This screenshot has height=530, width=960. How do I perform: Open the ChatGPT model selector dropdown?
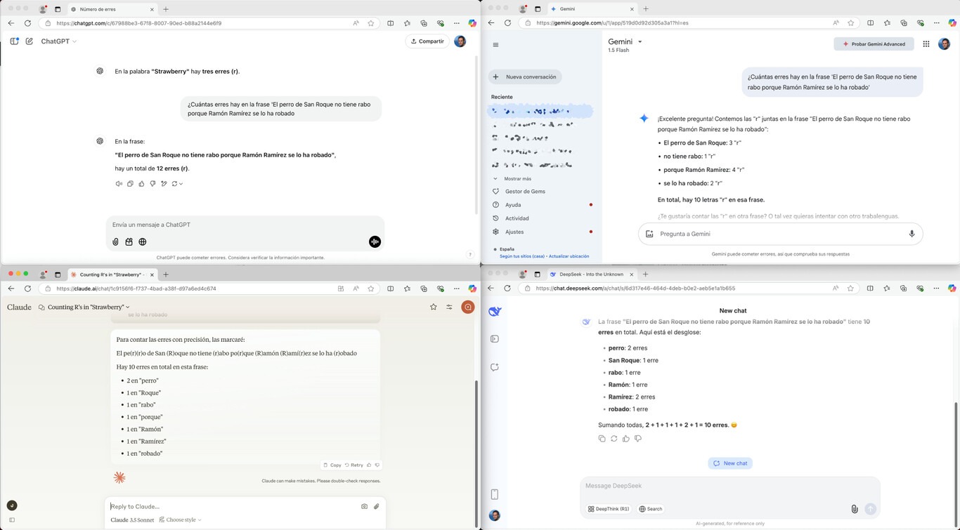click(x=58, y=41)
